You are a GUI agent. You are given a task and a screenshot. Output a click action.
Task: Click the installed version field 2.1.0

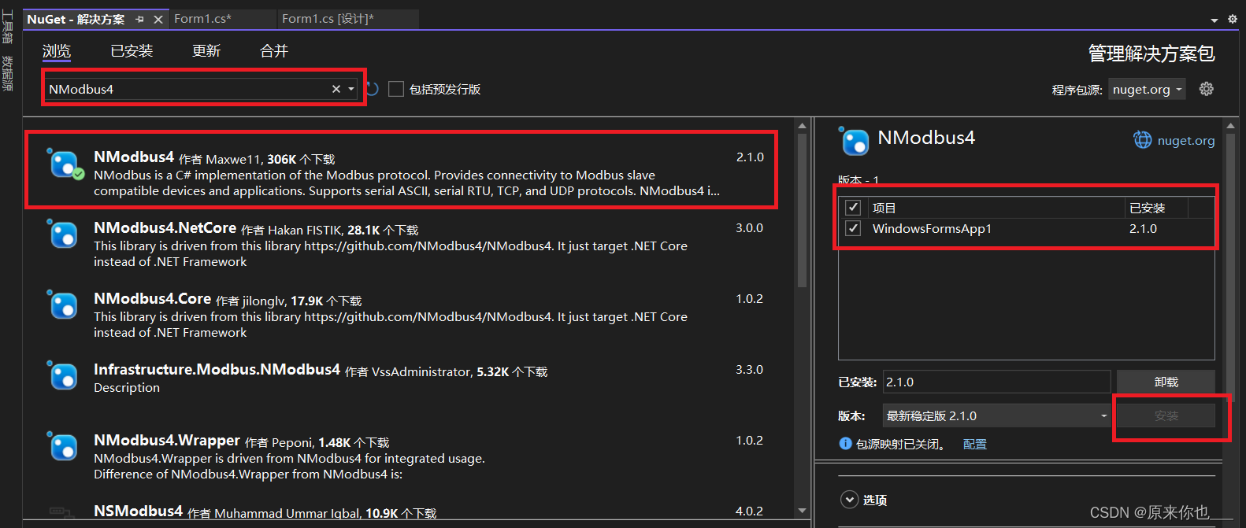point(996,382)
